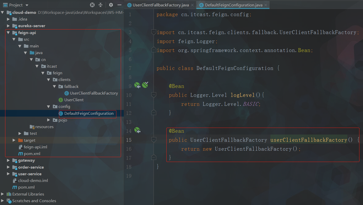Collapse the fallback package arrow
363x205 pixels.
pyautogui.click(x=54, y=87)
